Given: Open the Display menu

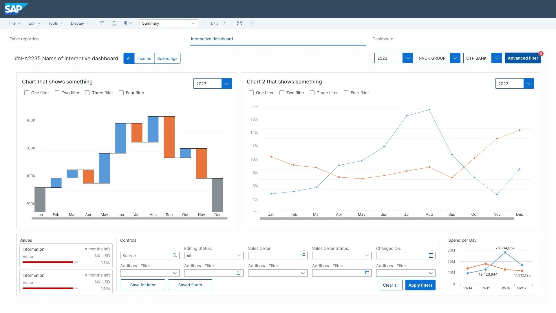Looking at the screenshot, I should click(x=80, y=23).
